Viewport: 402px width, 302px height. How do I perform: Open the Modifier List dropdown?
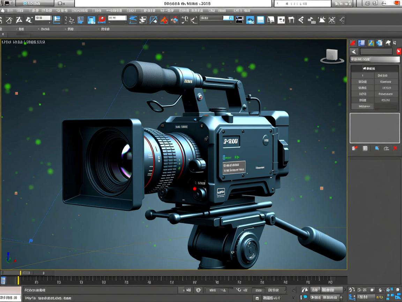tap(374, 59)
